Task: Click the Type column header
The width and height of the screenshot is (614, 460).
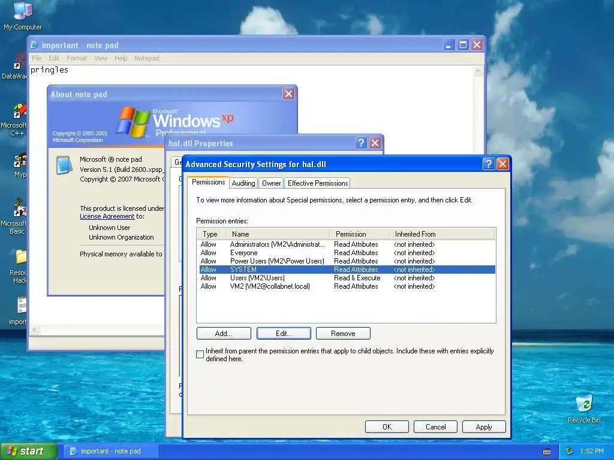Action: point(212,234)
